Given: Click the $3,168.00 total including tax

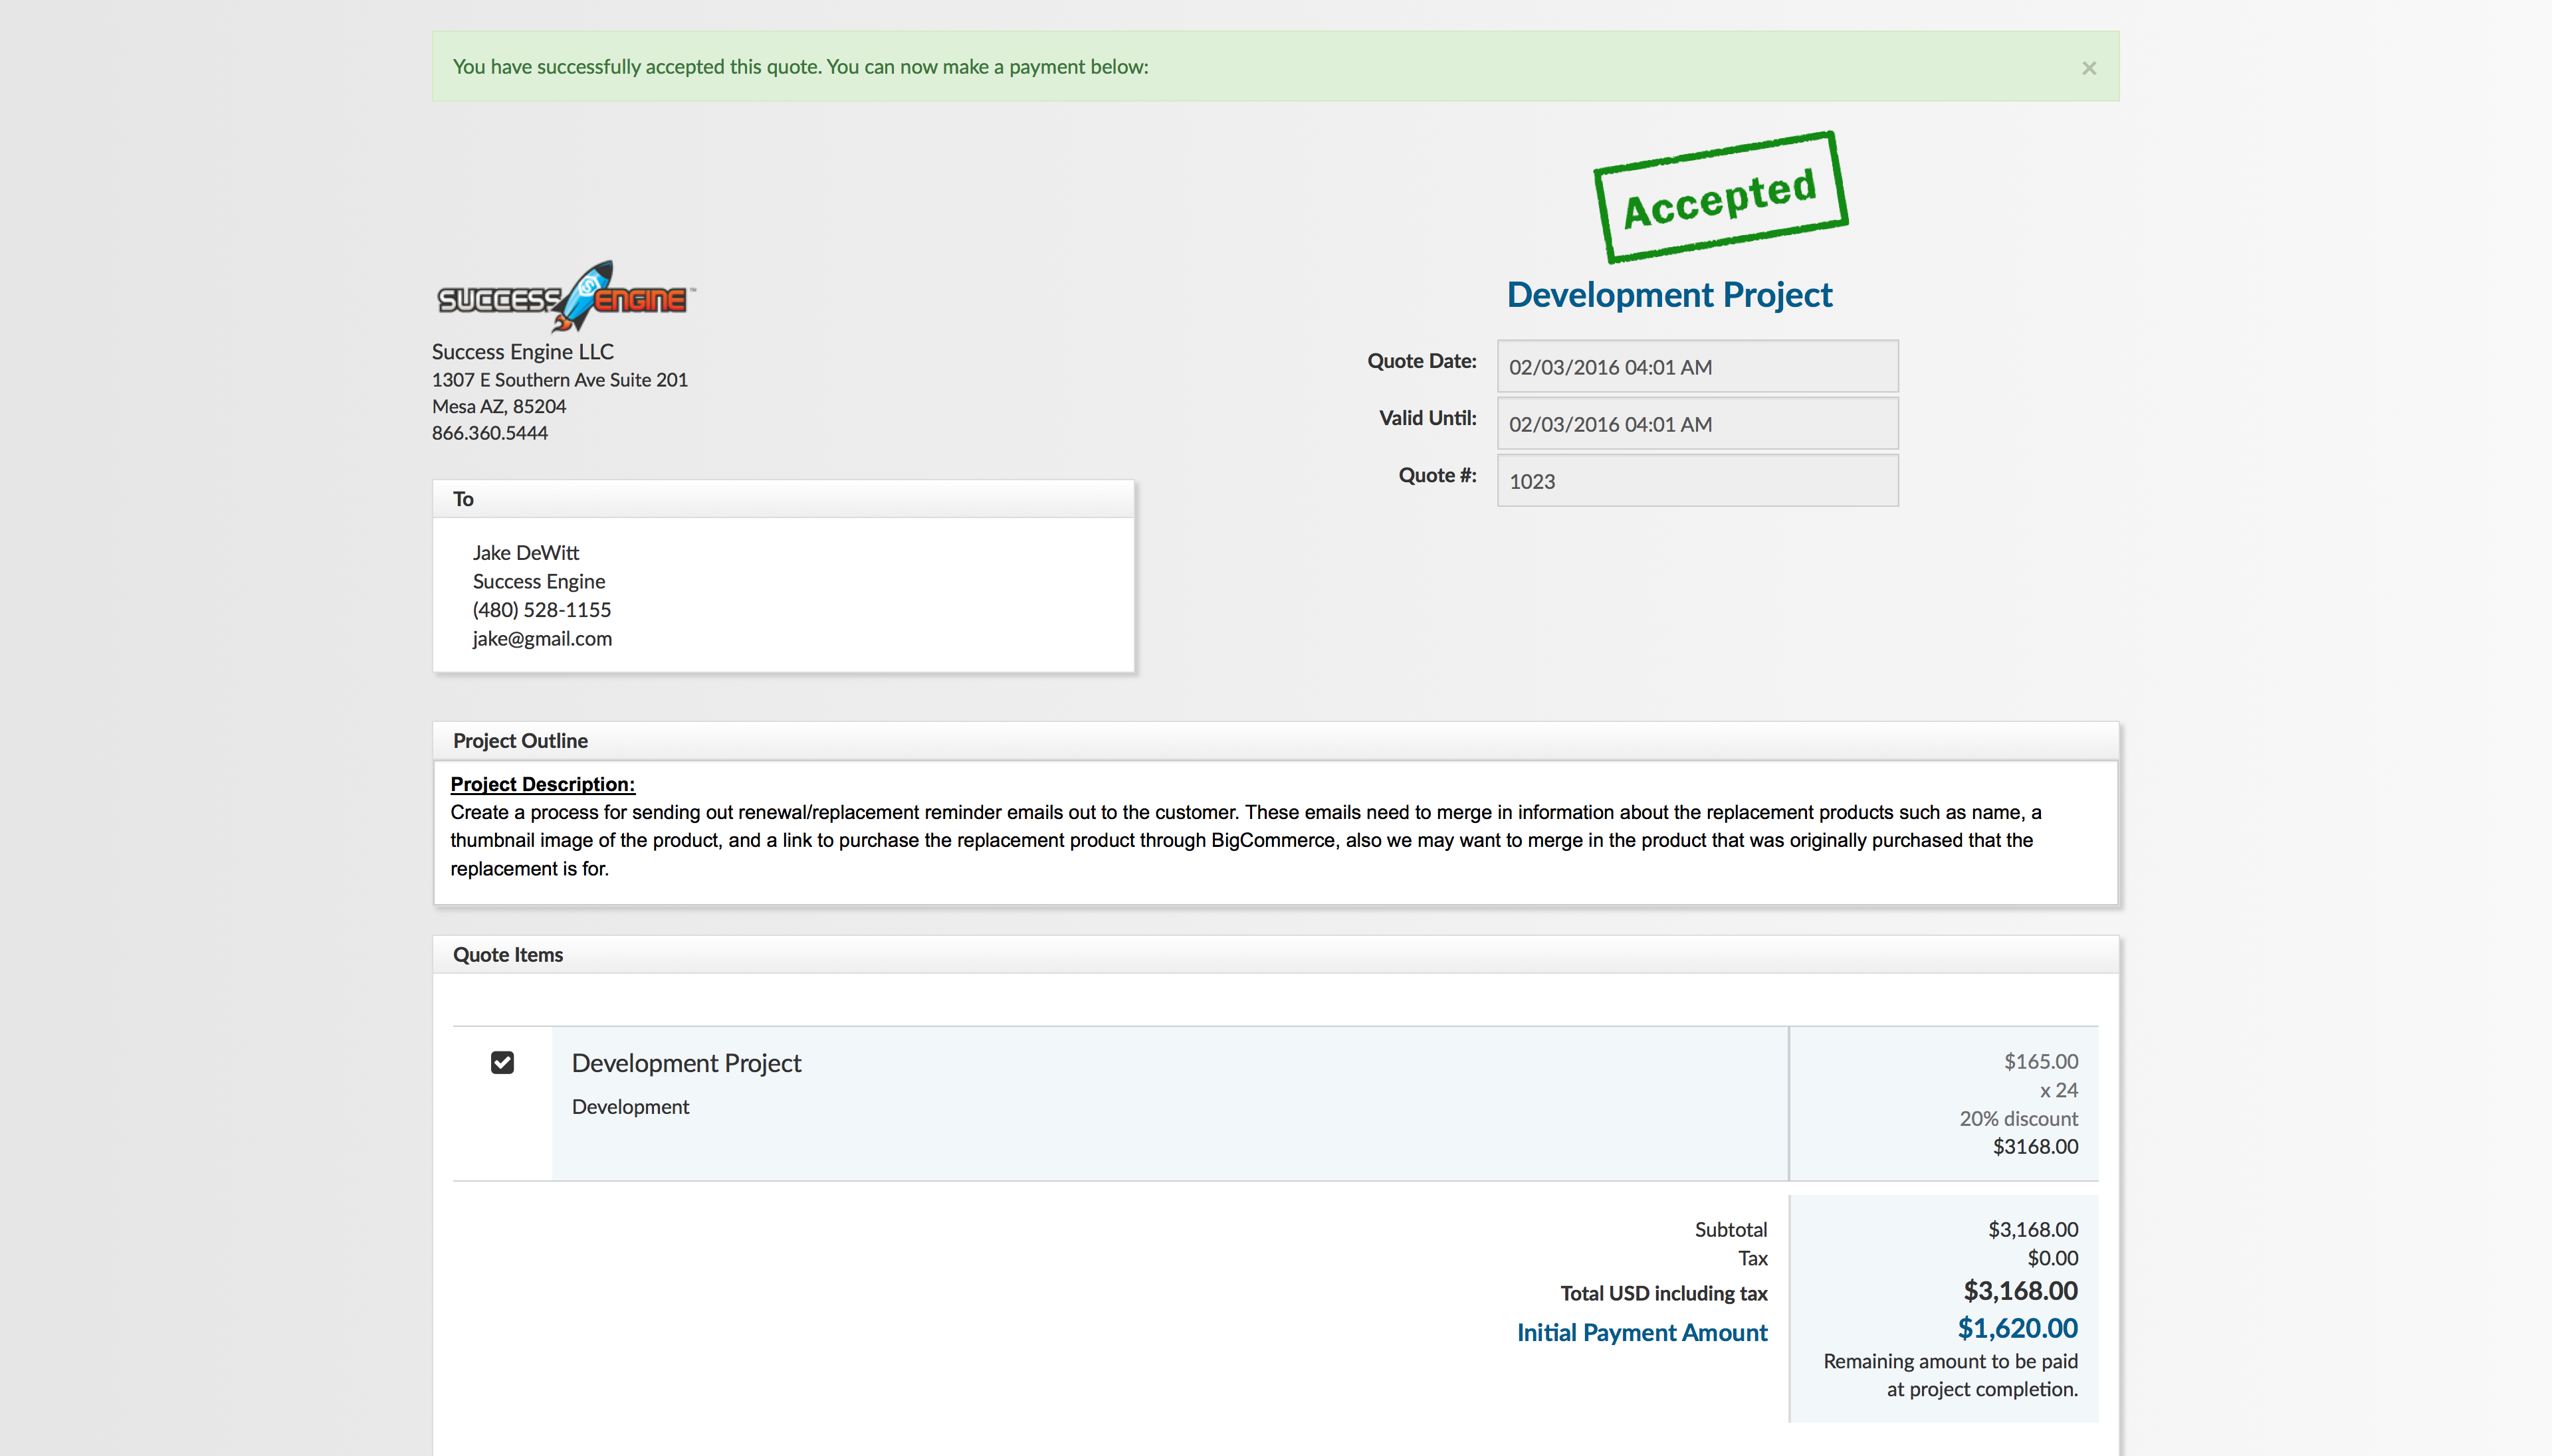Looking at the screenshot, I should click(2020, 1291).
